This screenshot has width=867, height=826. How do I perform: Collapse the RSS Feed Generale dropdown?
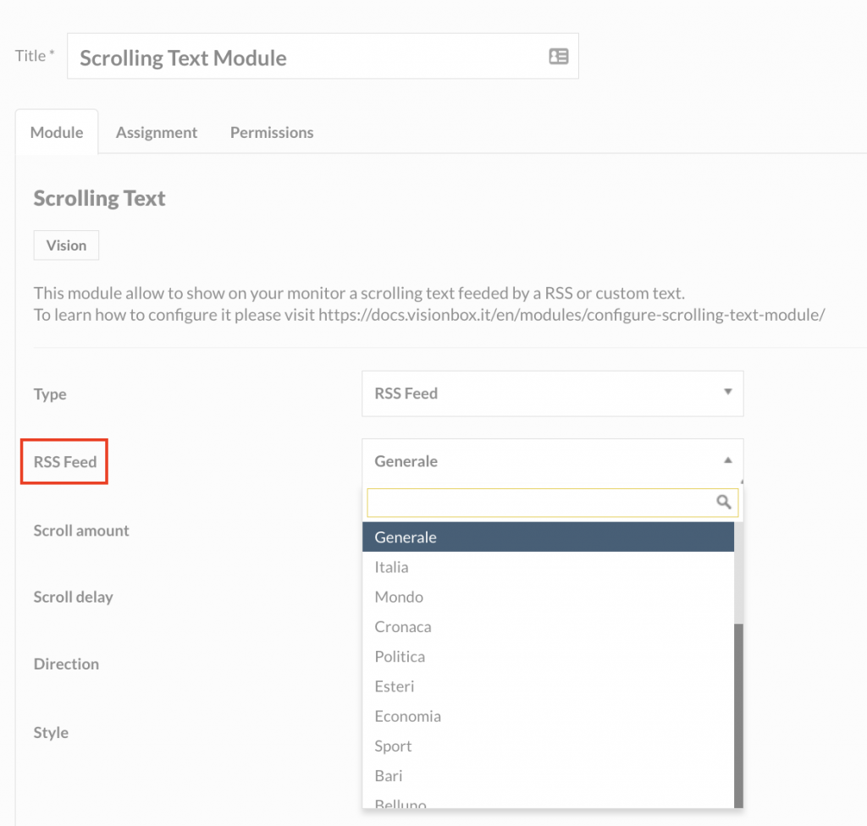[728, 460]
